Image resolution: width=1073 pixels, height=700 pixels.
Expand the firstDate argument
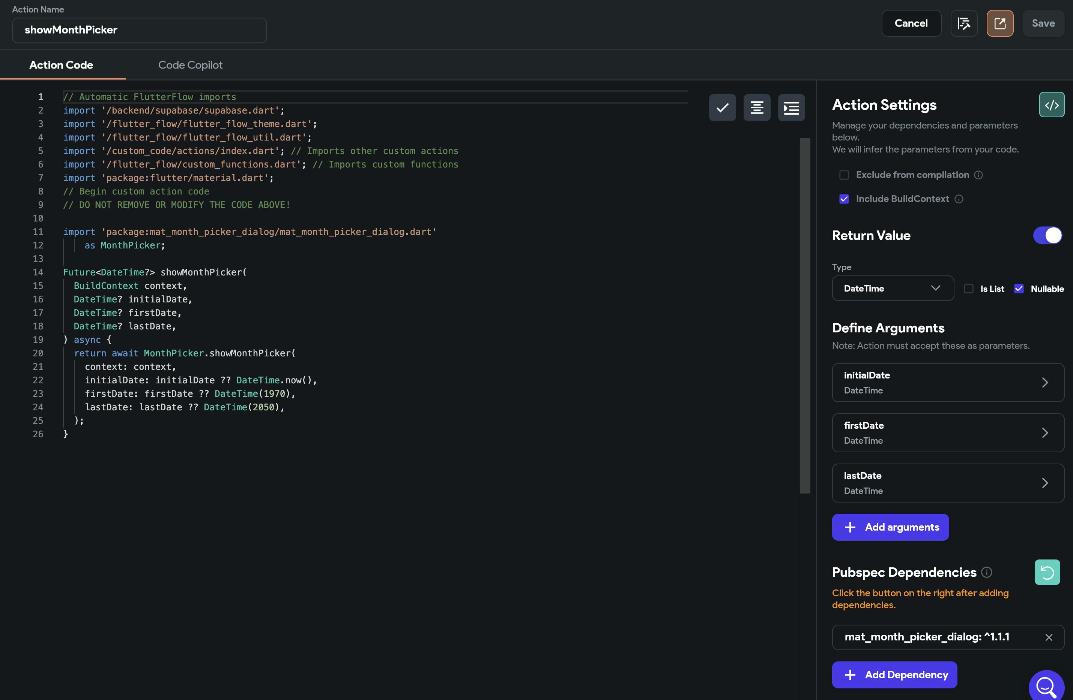click(x=948, y=432)
